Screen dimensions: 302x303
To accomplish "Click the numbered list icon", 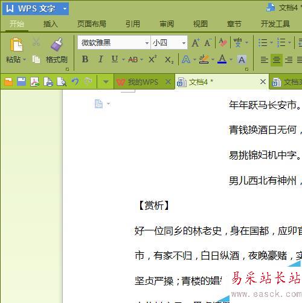I will [281, 43].
